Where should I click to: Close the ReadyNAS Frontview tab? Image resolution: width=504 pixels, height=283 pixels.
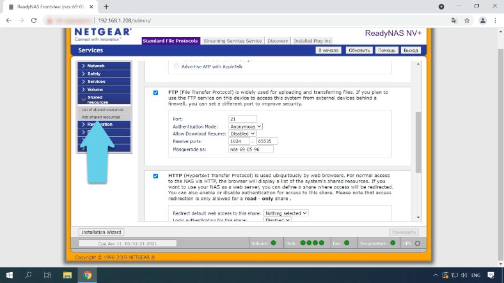[x=91, y=6]
